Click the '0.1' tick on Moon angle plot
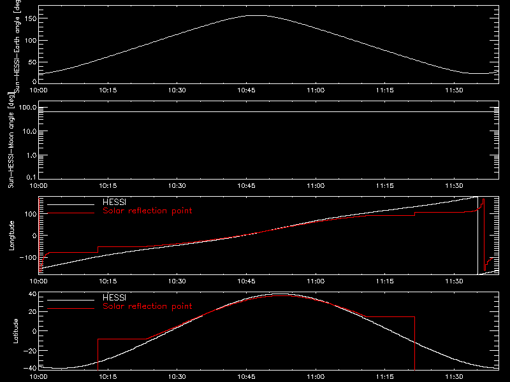The height and width of the screenshot is (382, 510). 31,177
